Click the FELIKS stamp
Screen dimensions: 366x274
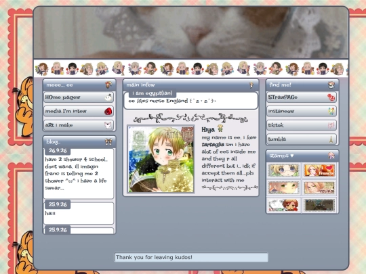319,187
